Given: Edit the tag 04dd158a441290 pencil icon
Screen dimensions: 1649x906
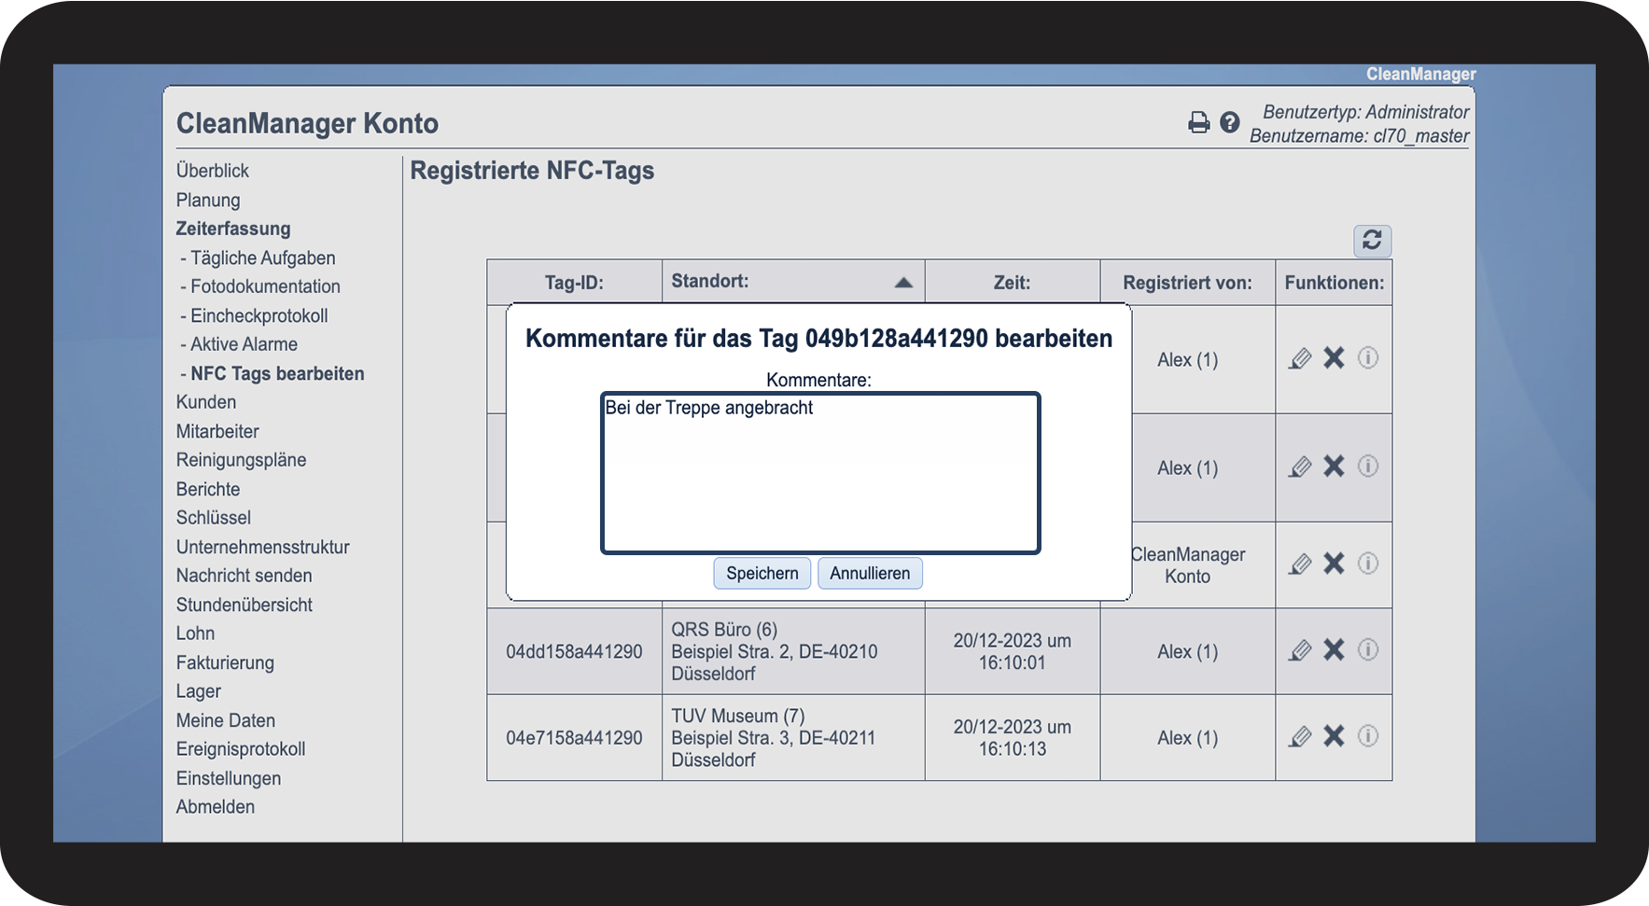Looking at the screenshot, I should [1300, 650].
